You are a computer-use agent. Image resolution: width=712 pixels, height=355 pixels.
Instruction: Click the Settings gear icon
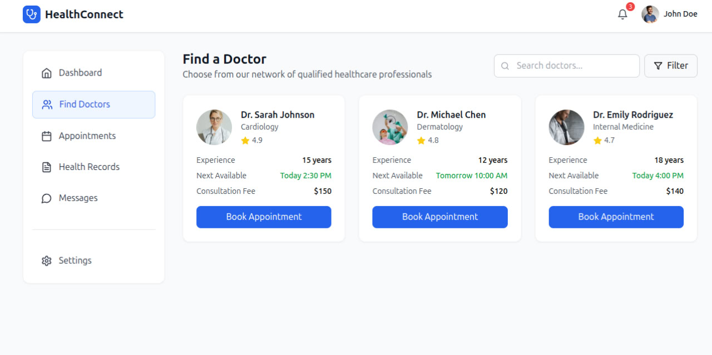(x=47, y=260)
